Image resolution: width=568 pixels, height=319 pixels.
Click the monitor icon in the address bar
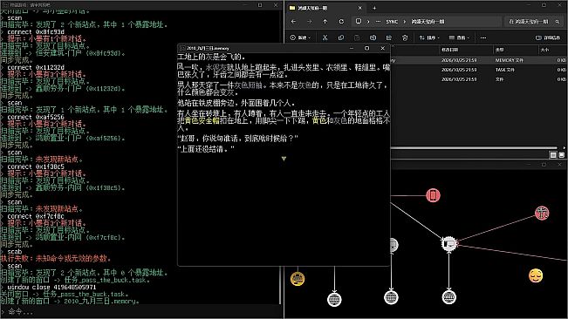(359, 21)
